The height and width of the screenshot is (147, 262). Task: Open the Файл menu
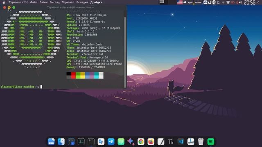34,2
